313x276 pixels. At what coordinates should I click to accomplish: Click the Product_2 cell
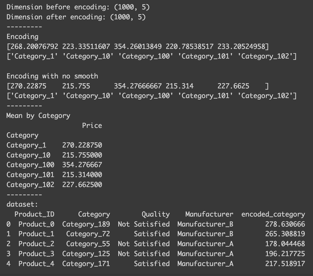coord(36,244)
